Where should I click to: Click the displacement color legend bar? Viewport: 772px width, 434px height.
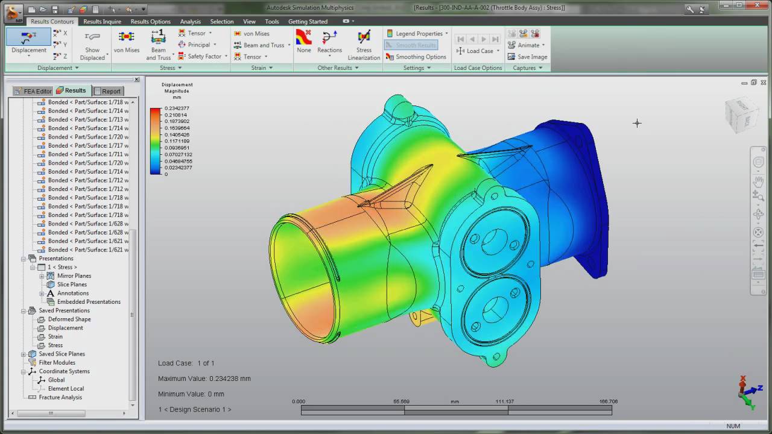click(x=156, y=142)
